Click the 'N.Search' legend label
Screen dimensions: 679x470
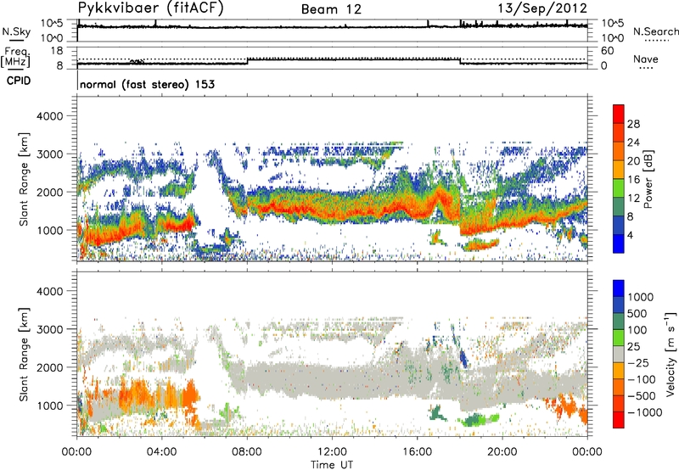(655, 31)
